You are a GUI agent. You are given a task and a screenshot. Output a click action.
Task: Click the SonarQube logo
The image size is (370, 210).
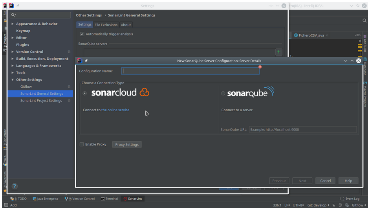[251, 92]
